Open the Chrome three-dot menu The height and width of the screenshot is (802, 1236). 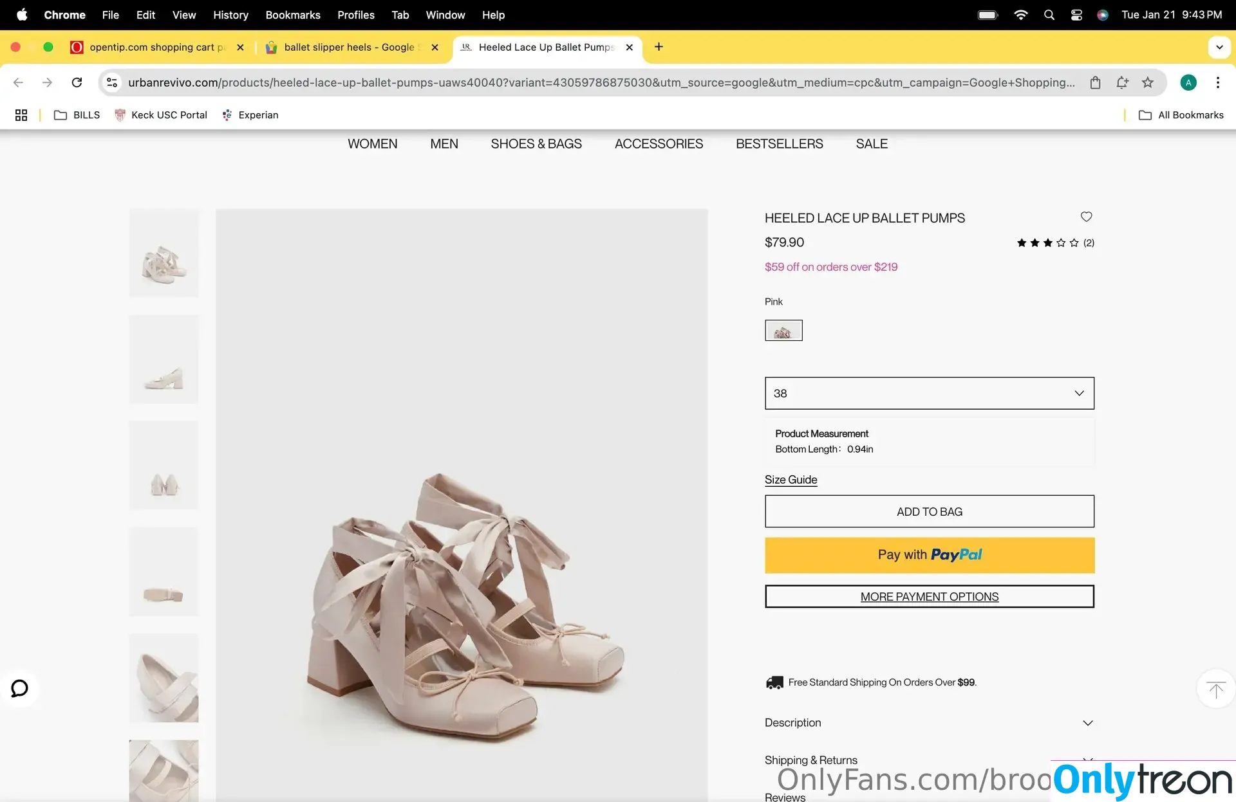click(x=1217, y=82)
